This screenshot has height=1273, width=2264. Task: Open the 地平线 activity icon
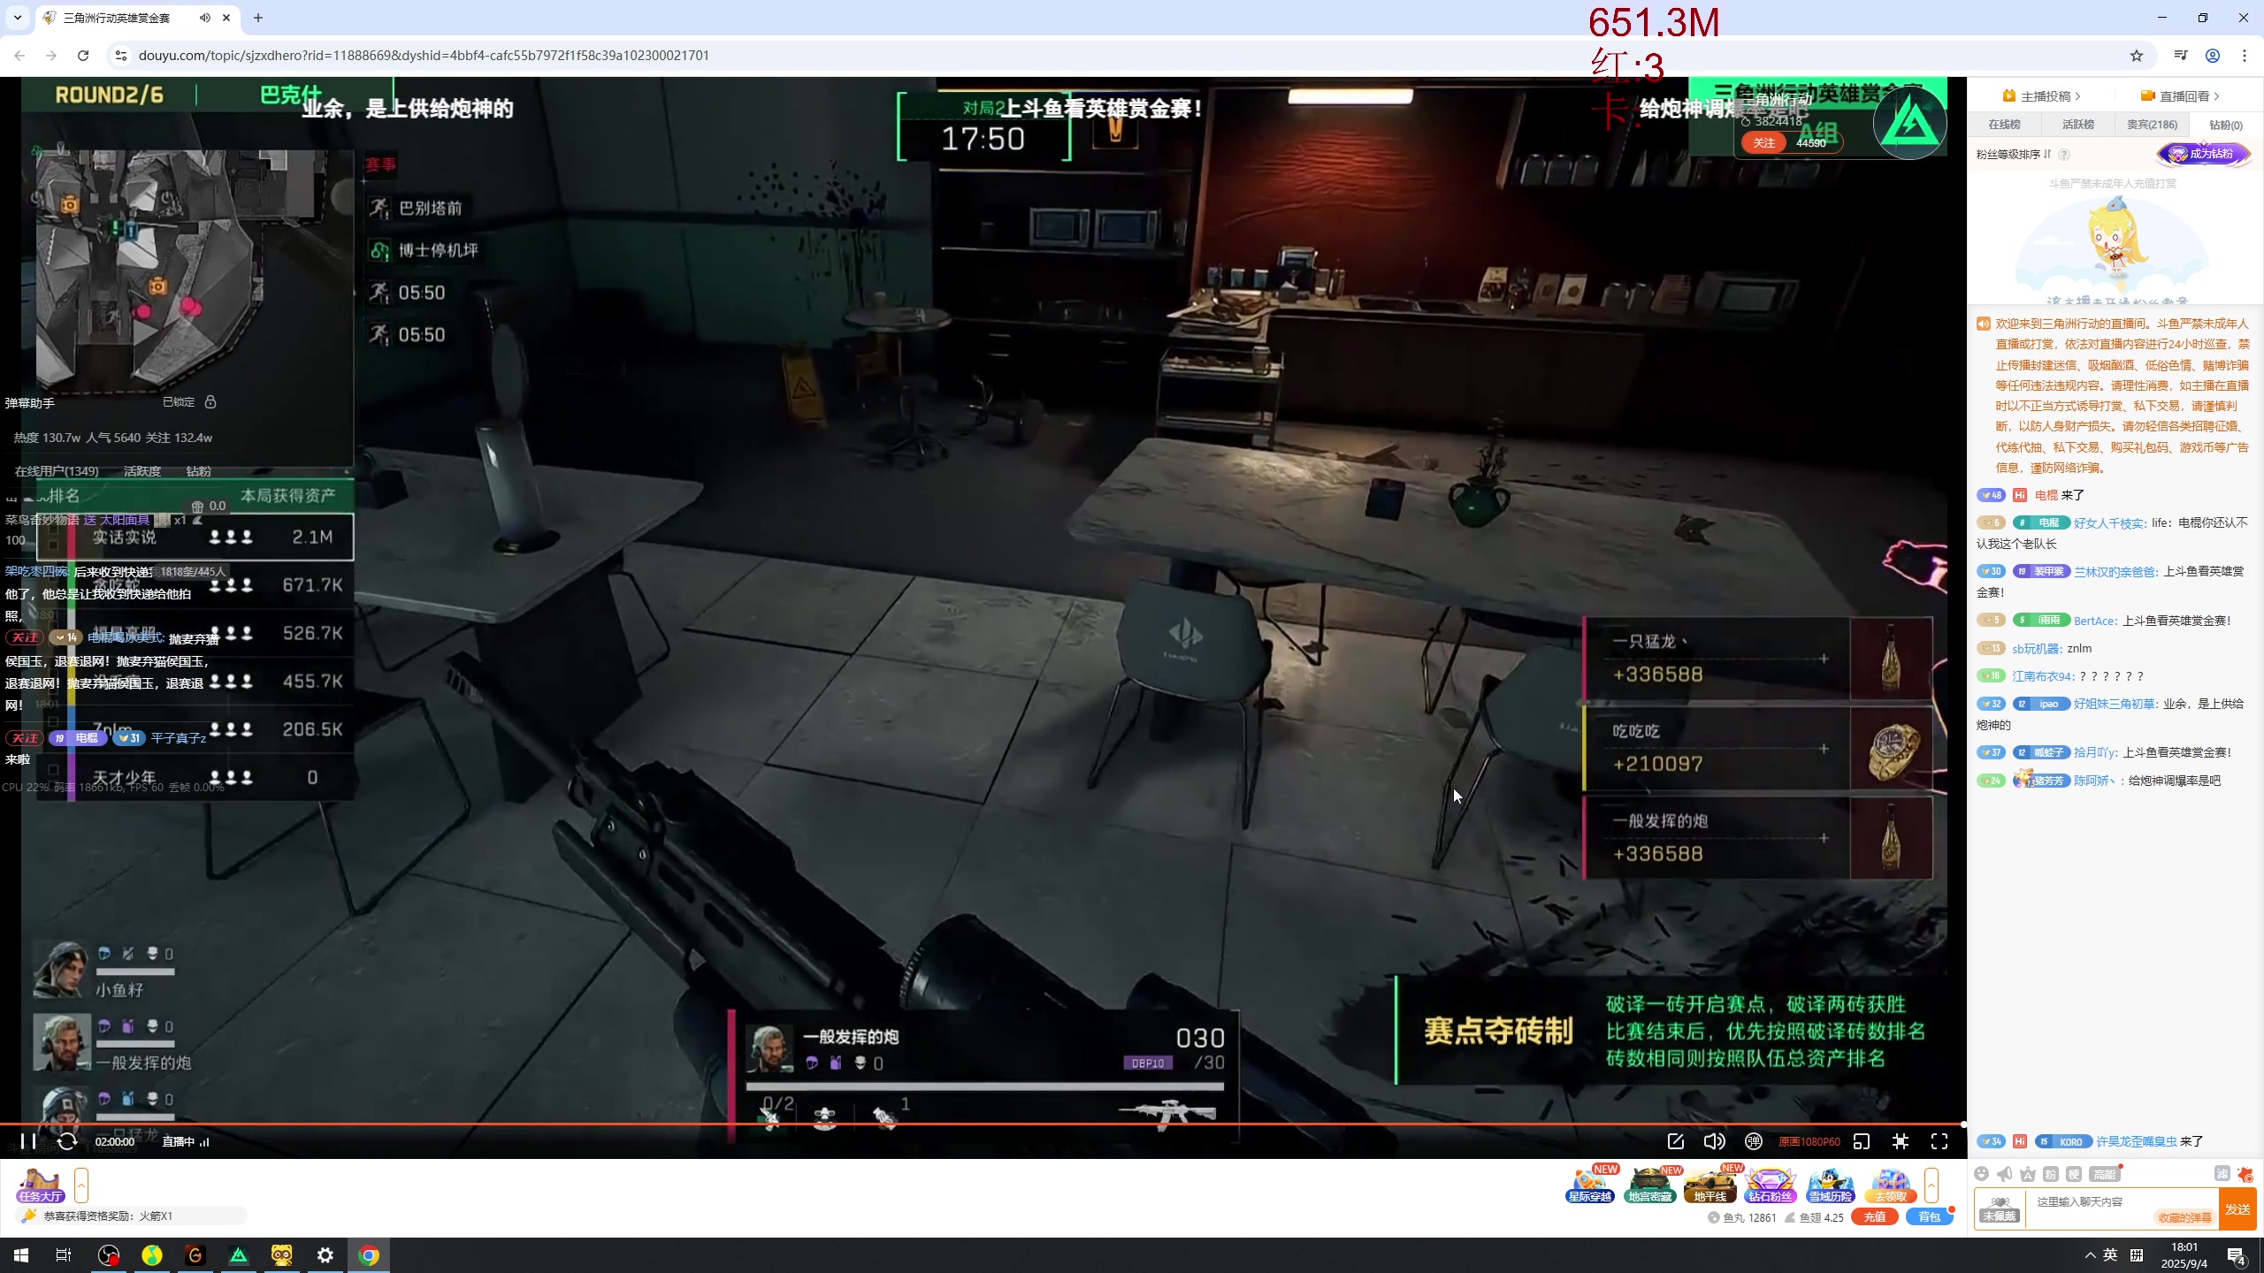1710,1185
